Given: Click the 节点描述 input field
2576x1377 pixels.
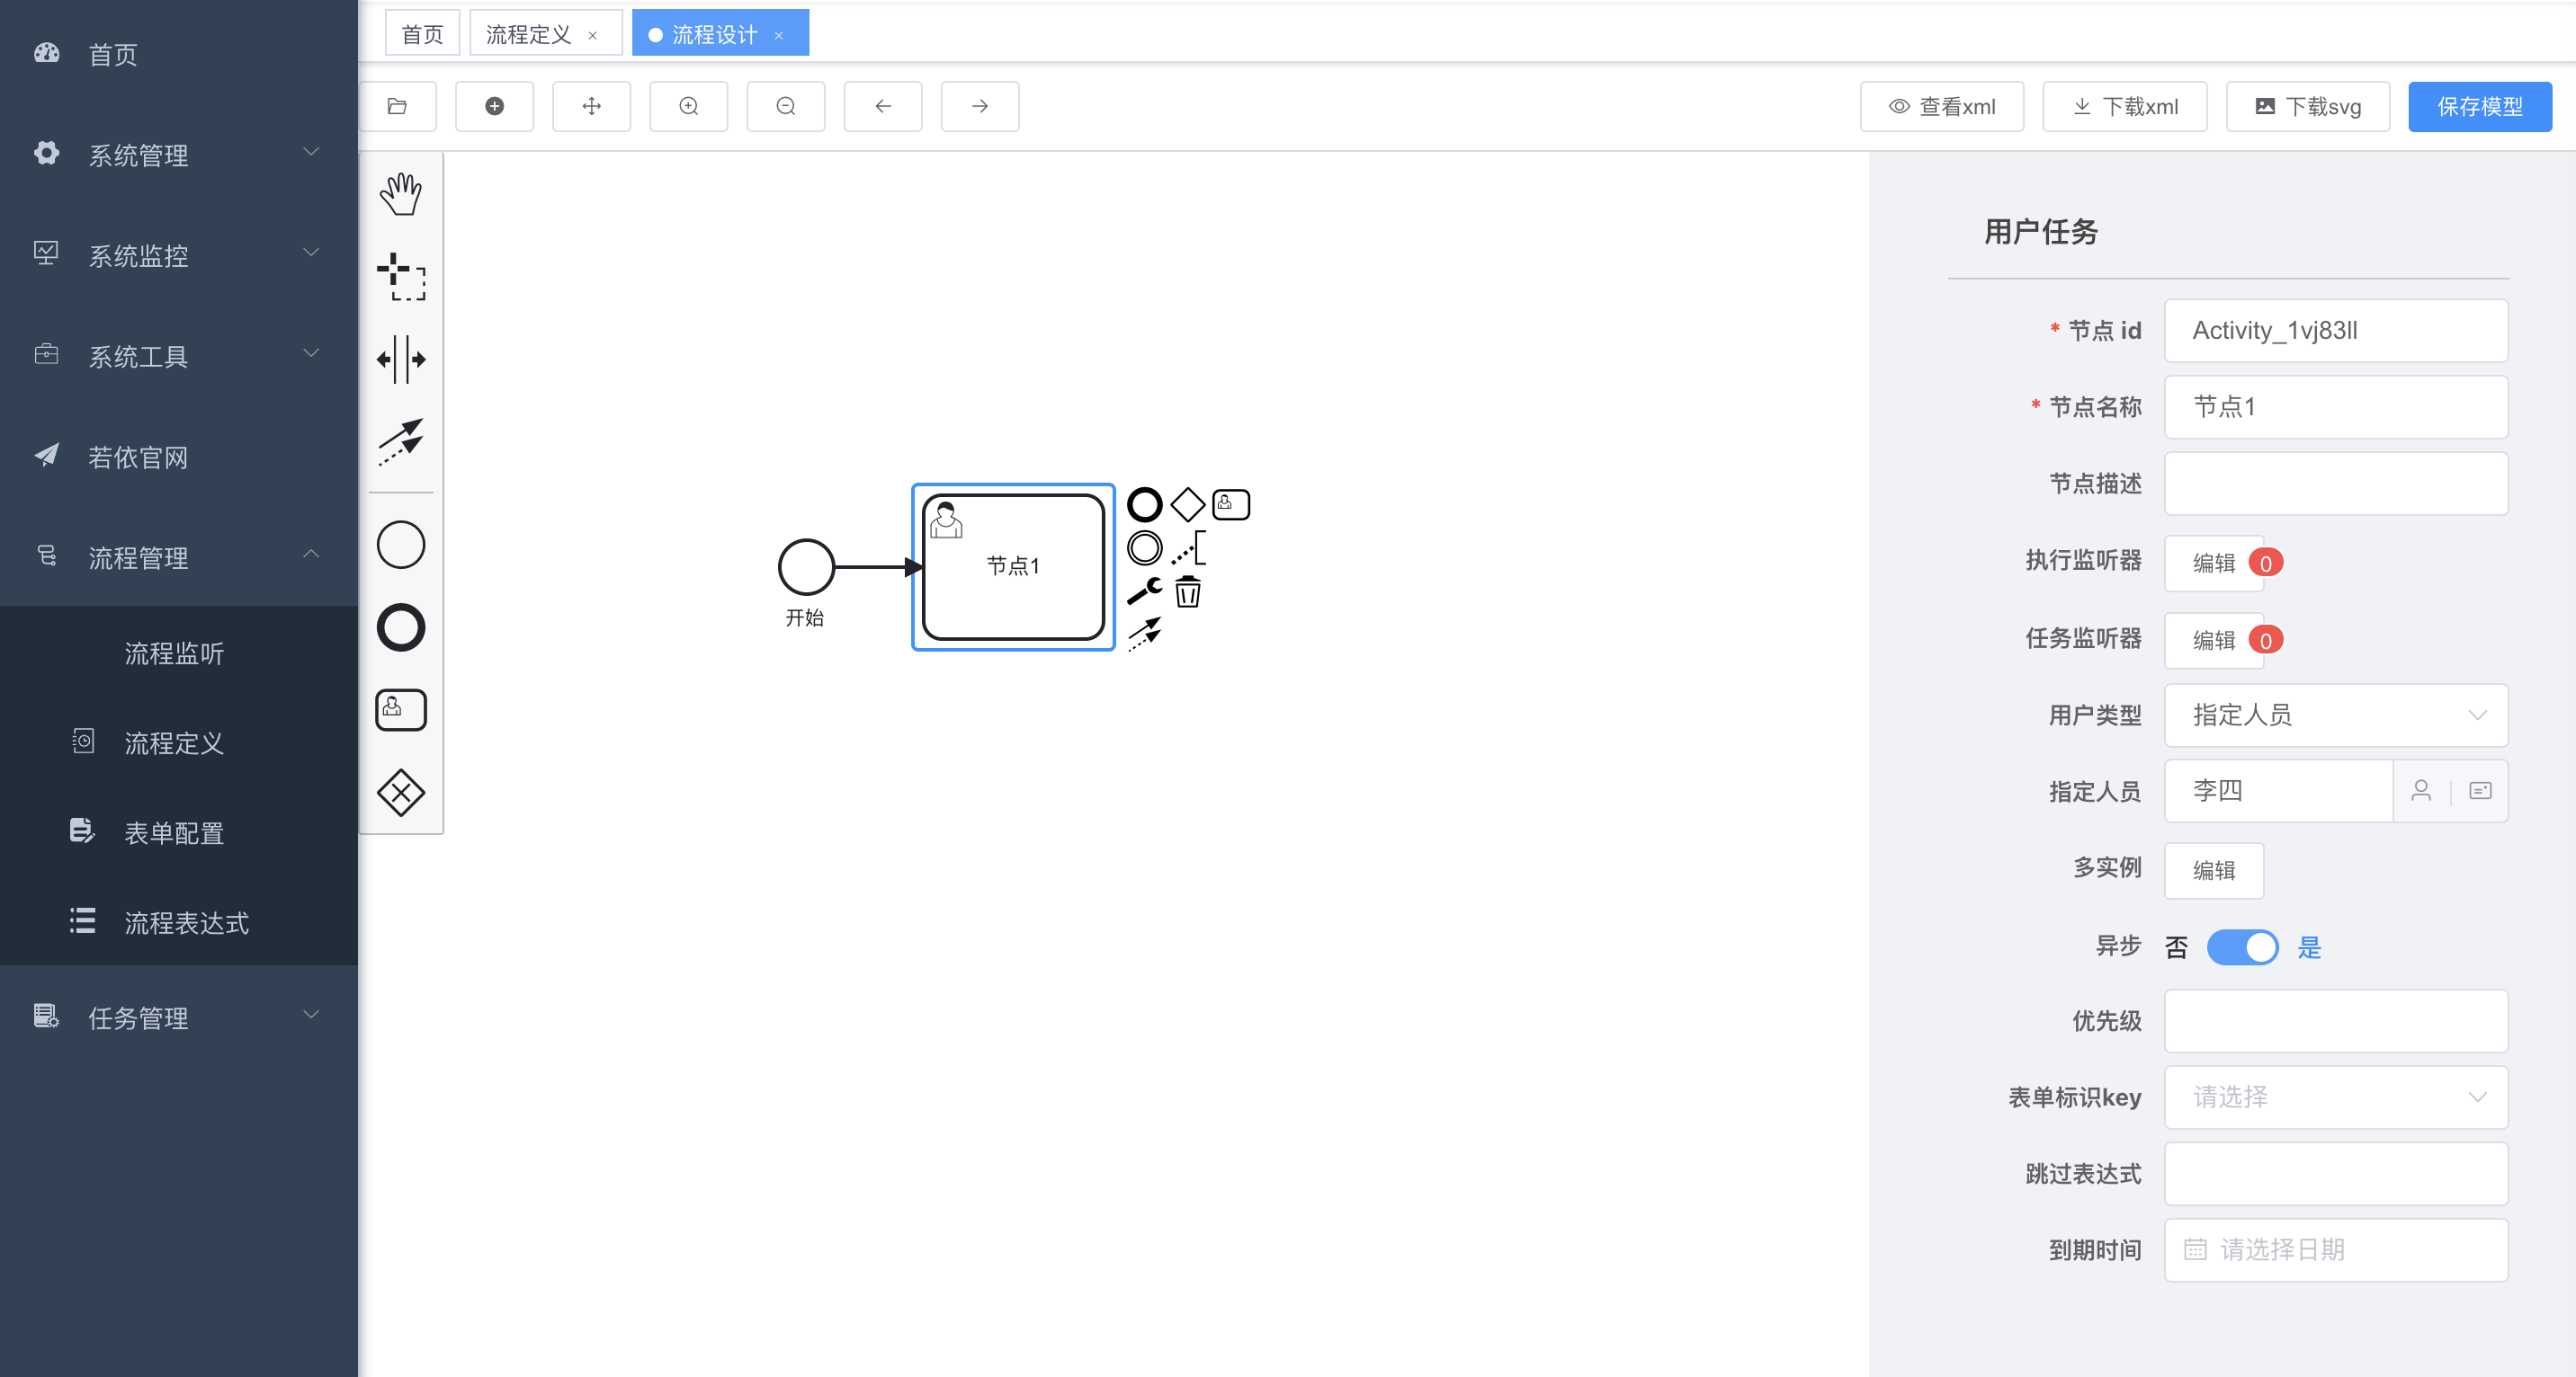Looking at the screenshot, I should click(x=2335, y=484).
